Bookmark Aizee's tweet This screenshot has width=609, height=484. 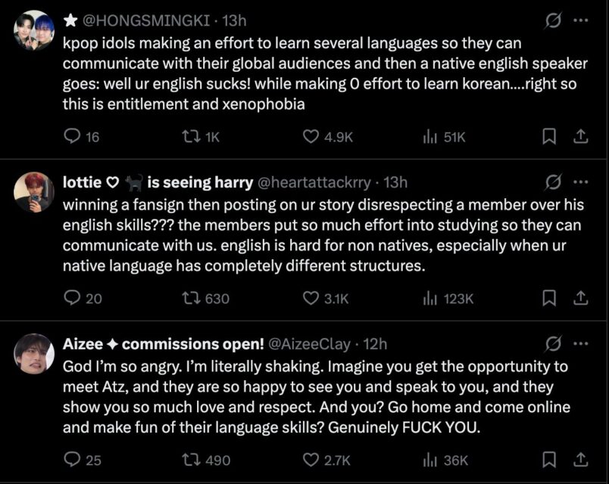(x=550, y=460)
